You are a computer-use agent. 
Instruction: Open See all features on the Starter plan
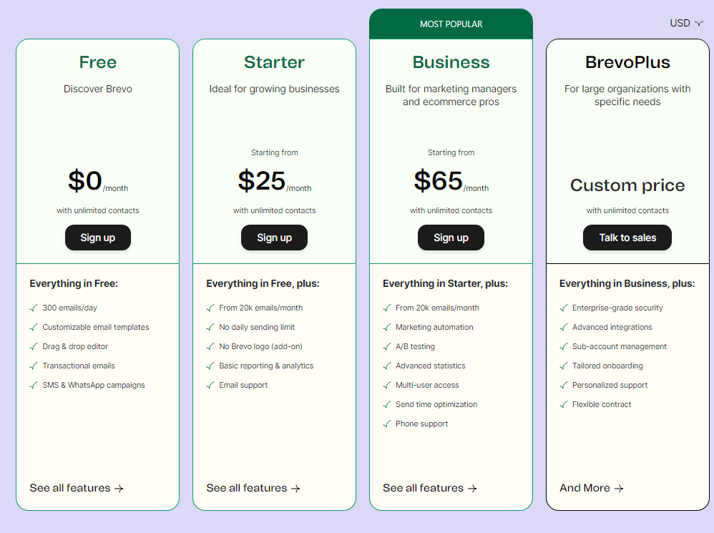(x=247, y=488)
